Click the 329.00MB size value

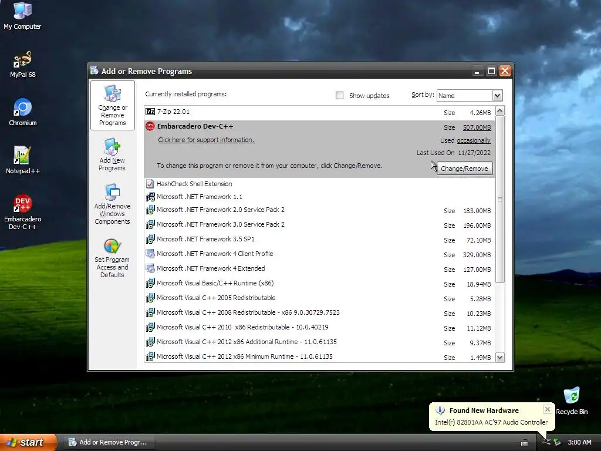(477, 255)
